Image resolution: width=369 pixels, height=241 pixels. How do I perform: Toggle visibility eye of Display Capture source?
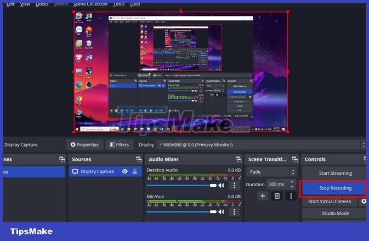pos(125,171)
